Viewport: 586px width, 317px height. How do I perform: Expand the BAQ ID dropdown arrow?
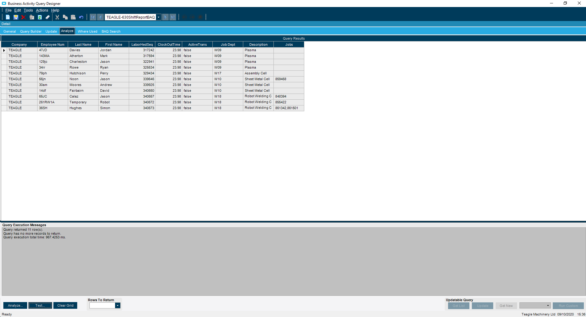(x=159, y=17)
